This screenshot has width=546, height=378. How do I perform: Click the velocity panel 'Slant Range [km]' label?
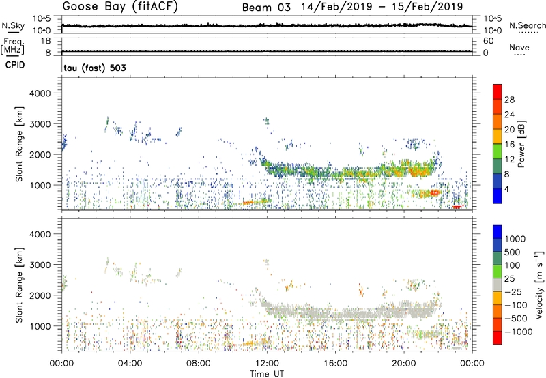[x=19, y=285]
